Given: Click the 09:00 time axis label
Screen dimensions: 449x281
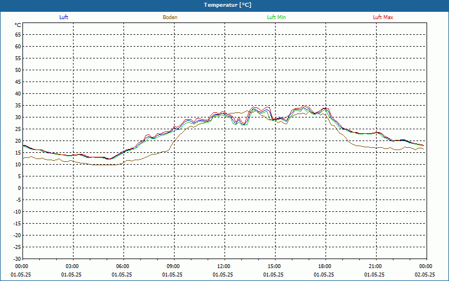Looking at the screenshot, I should [174, 266].
